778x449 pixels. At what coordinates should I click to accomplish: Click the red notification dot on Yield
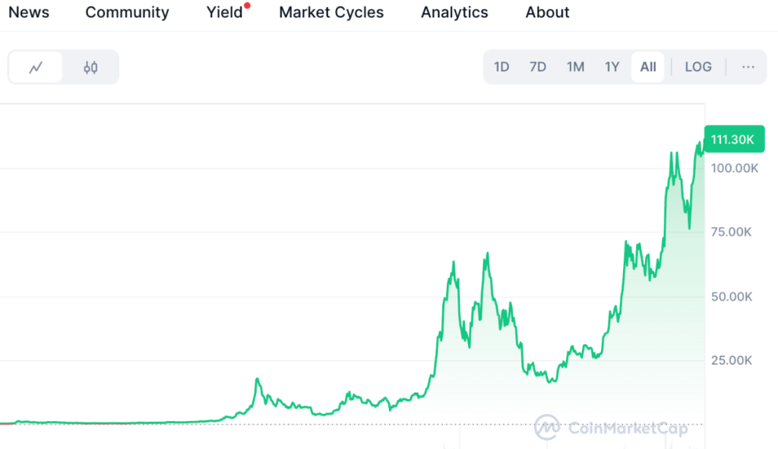248,5
